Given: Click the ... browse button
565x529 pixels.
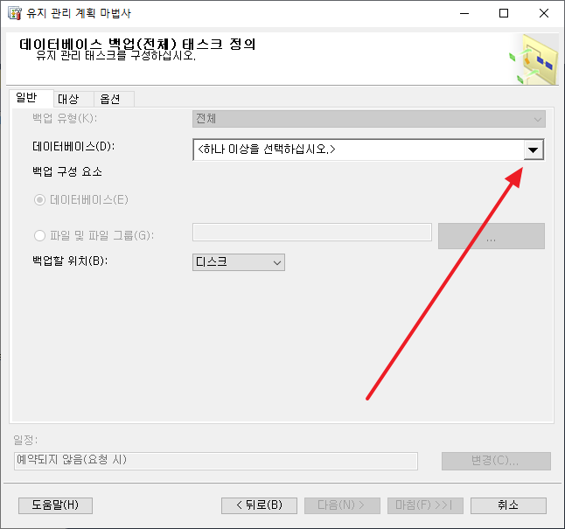Looking at the screenshot, I should [492, 236].
